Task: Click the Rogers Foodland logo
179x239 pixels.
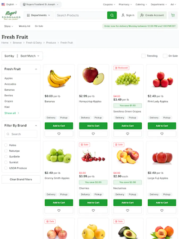Action: pos(11,15)
